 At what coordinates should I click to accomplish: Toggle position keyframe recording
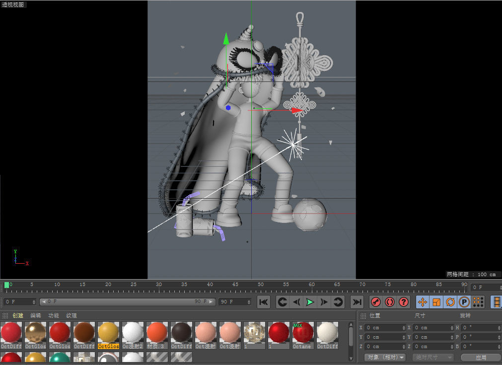tap(423, 302)
